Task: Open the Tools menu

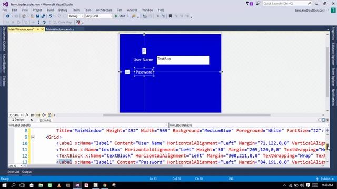Action: 88,10
